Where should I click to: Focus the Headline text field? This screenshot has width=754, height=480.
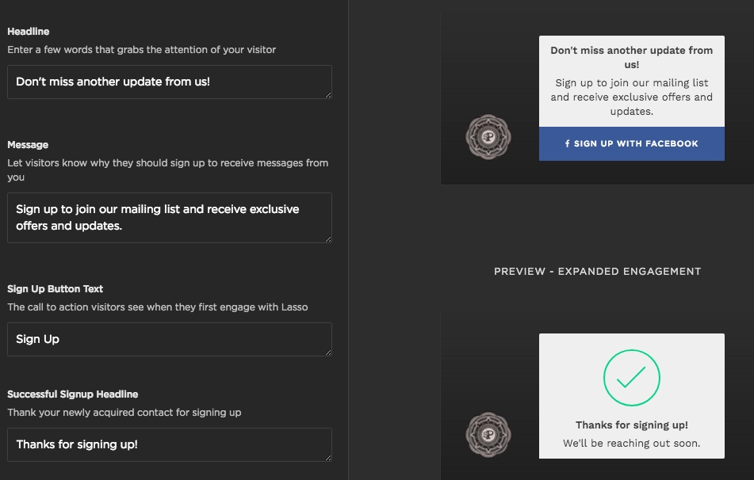coord(169,82)
